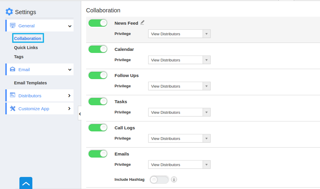The image size is (320, 189).
Task: Click the News Feed label
Action: (126, 23)
